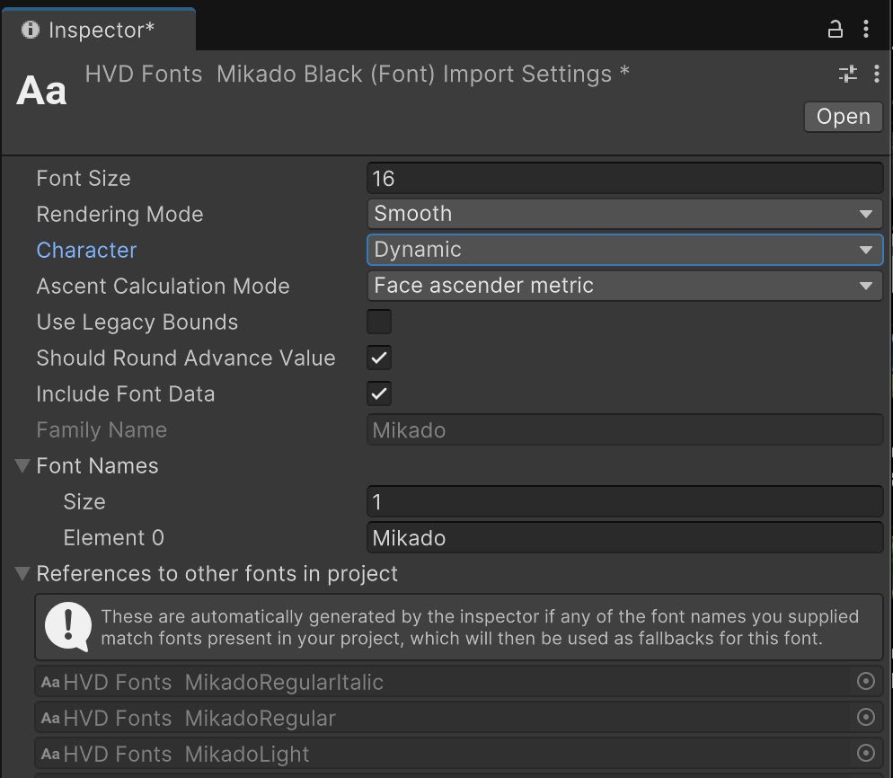Collapse References to other fonts in project
893x778 pixels.
point(22,573)
